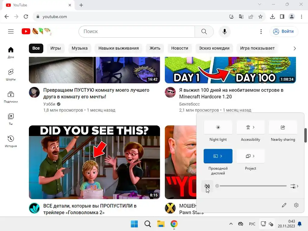Open a new browser tab

[81, 5]
